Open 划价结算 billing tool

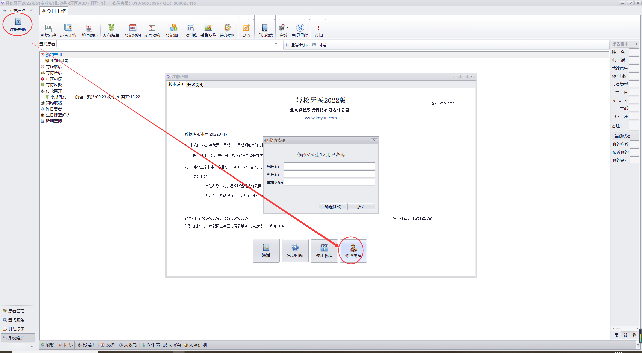pos(111,30)
